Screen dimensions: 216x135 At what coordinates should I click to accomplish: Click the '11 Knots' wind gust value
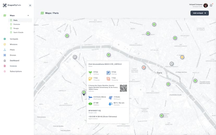[x=117, y=97]
